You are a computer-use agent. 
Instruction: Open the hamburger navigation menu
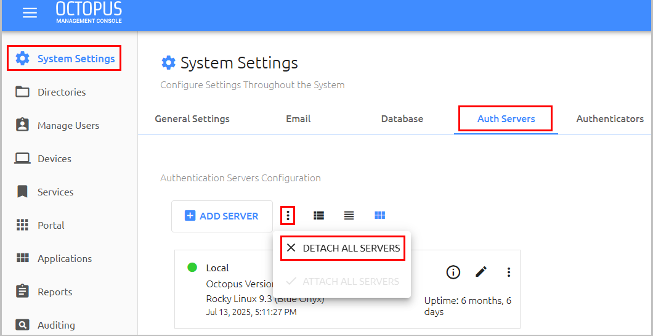30,13
